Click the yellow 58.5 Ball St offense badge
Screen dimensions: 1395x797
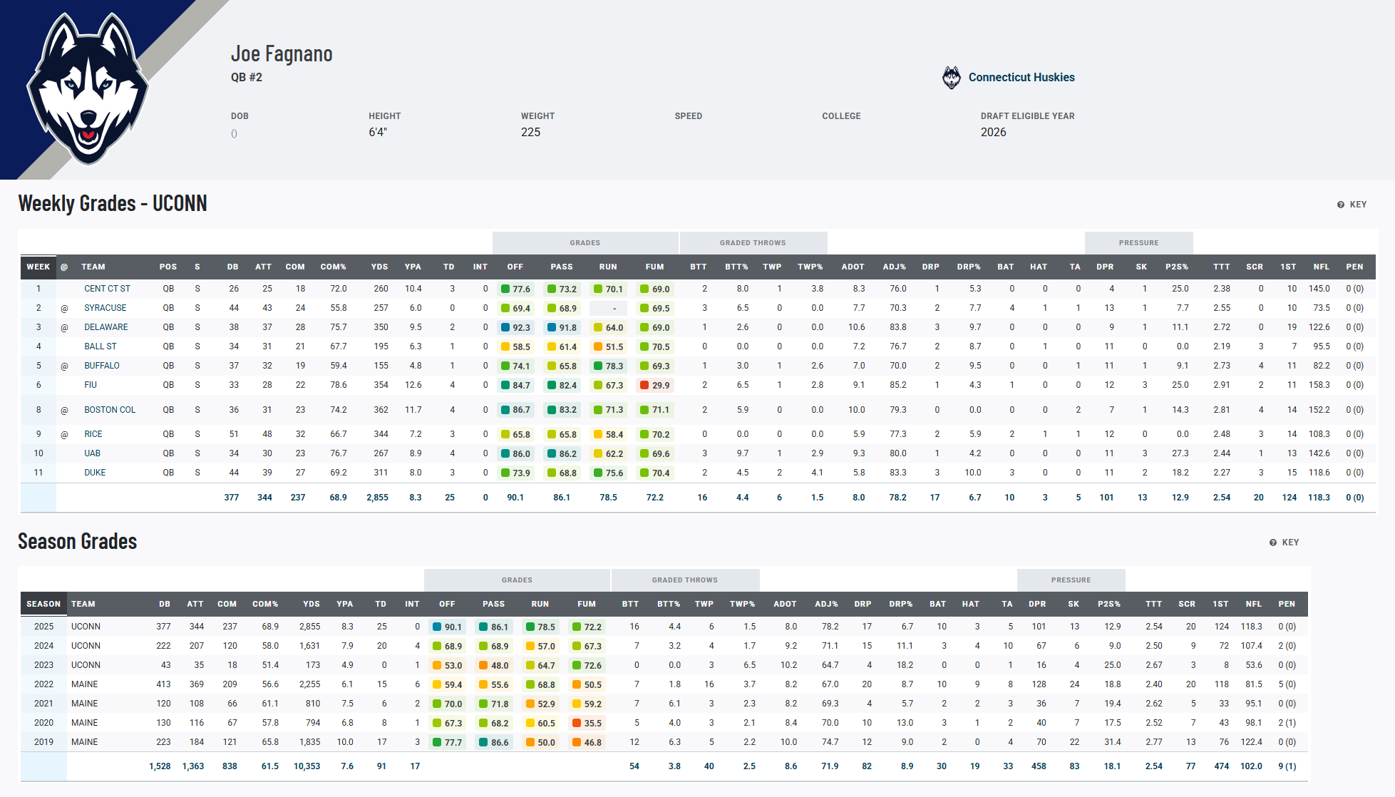pos(515,347)
